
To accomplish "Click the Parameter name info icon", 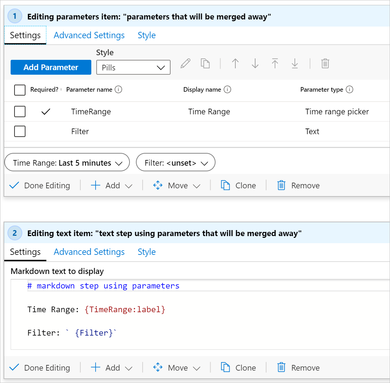I will pyautogui.click(x=119, y=90).
